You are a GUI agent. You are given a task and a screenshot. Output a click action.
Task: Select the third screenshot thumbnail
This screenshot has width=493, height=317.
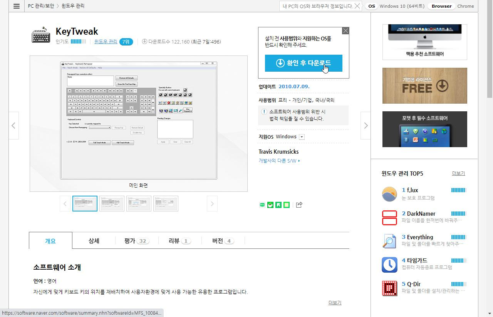pyautogui.click(x=139, y=203)
